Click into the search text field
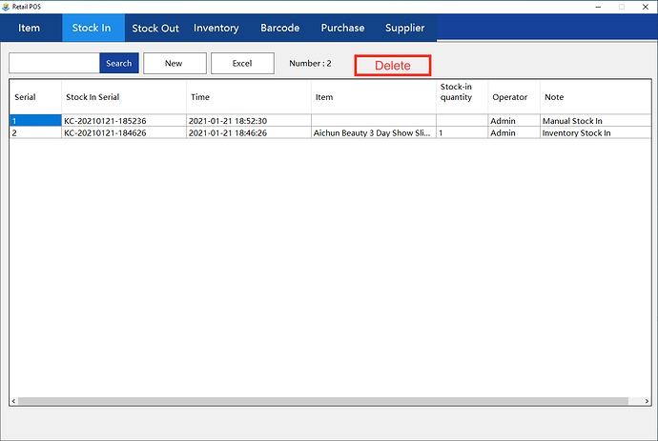This screenshot has height=441, width=658. tap(54, 63)
